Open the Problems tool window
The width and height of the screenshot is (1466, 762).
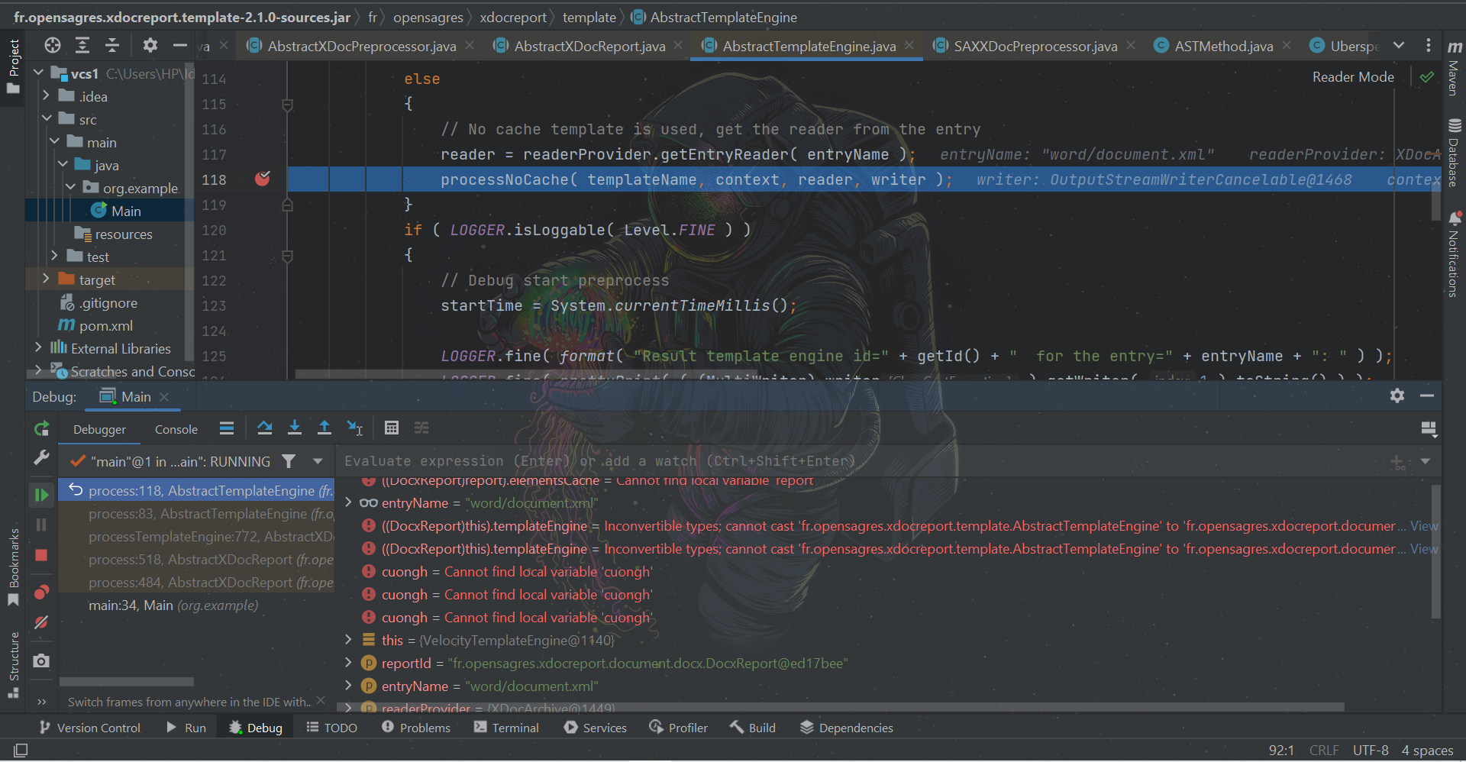[x=416, y=728]
